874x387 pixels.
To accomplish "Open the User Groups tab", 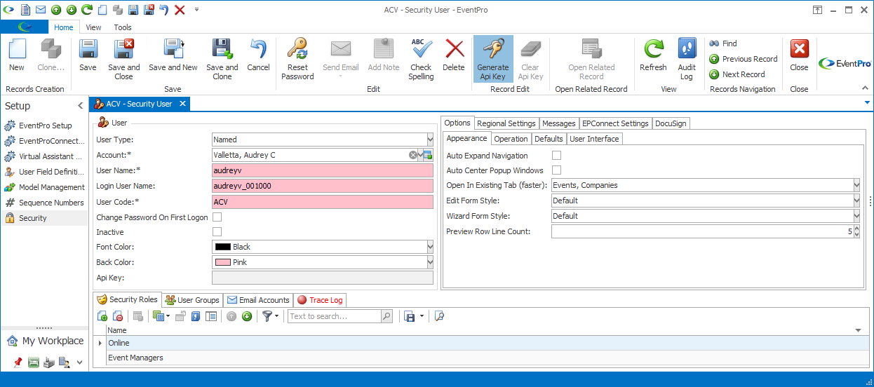I will point(192,300).
